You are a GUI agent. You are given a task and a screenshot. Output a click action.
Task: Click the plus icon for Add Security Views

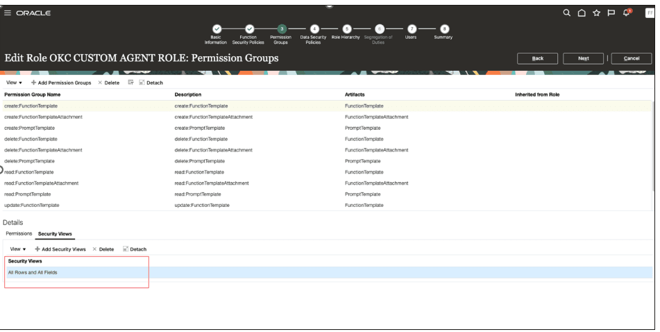coord(37,249)
